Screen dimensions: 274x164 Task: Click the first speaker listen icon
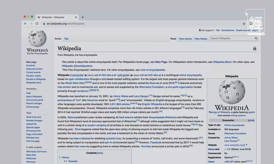(85, 75)
